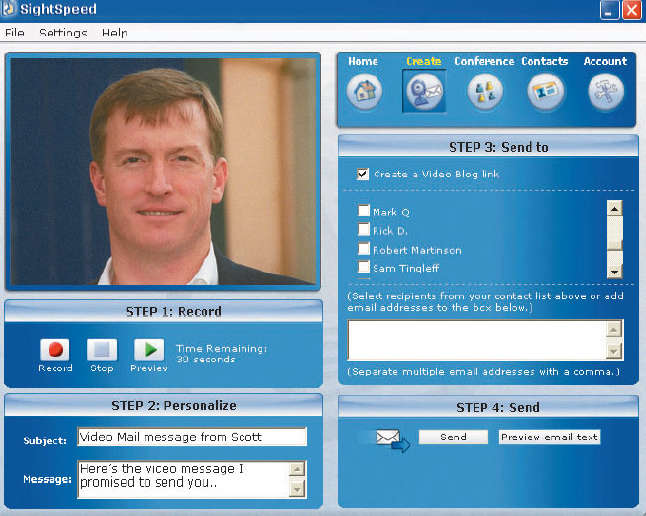Open the Contacts card icon

coord(545,92)
